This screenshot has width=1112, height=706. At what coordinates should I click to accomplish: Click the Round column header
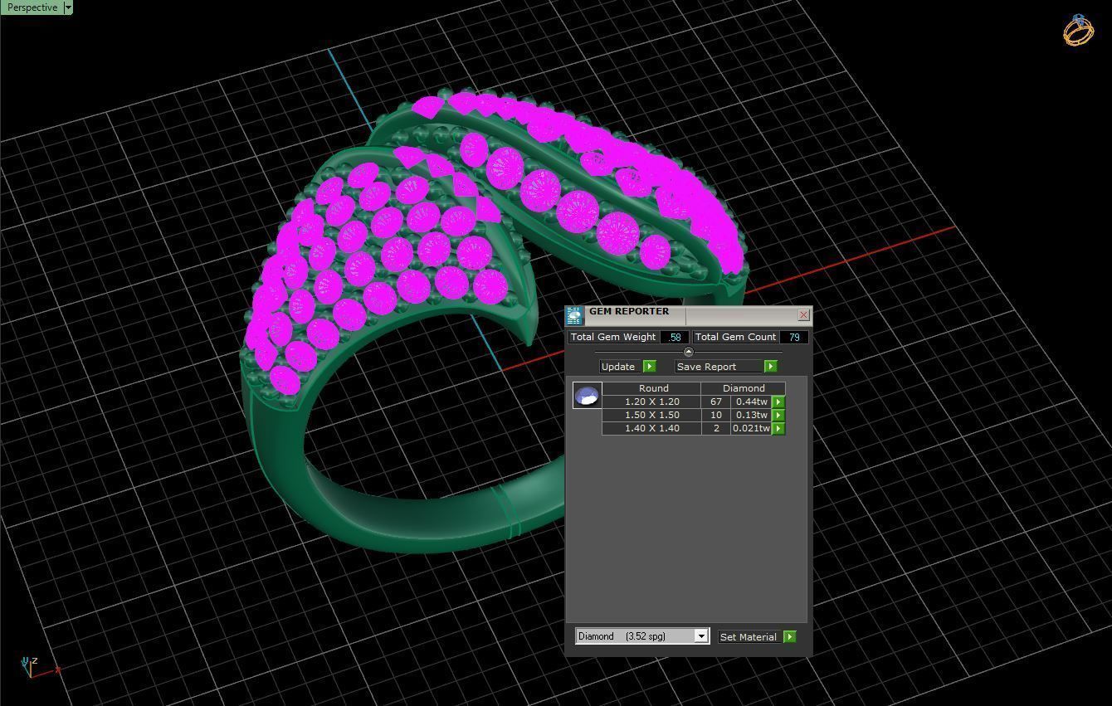653,388
